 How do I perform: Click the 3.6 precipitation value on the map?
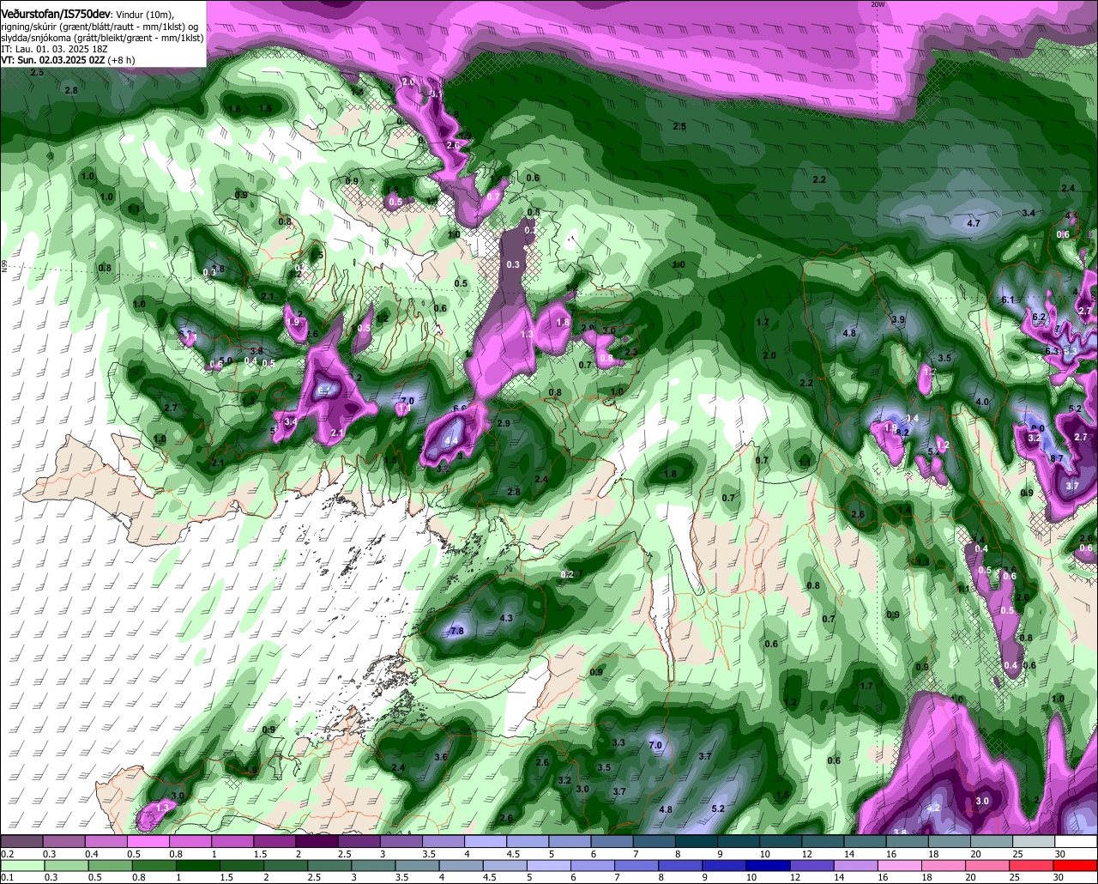tap(441, 757)
